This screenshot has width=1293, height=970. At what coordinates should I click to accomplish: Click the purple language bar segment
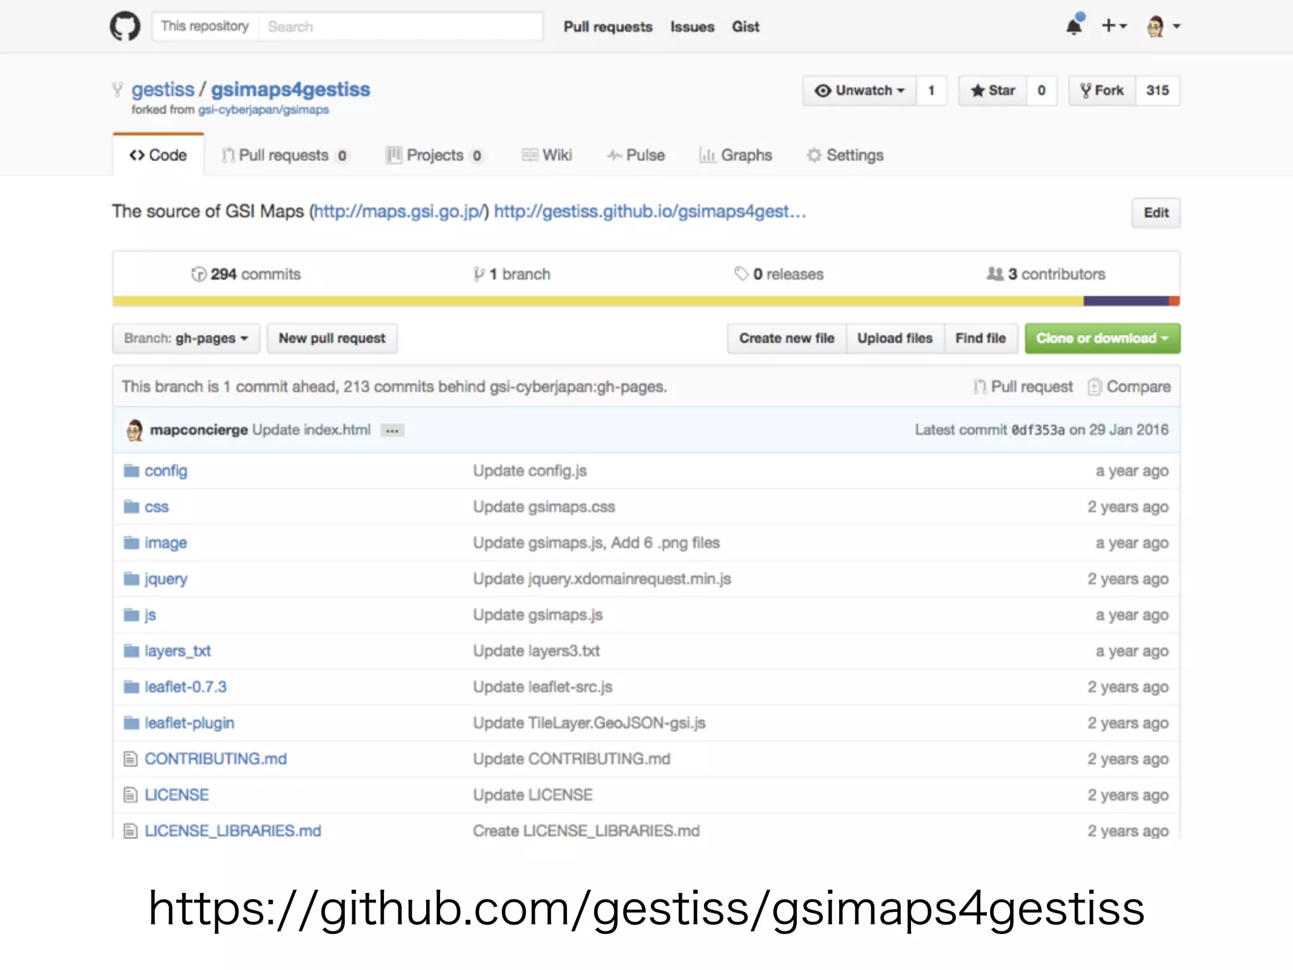point(1126,301)
